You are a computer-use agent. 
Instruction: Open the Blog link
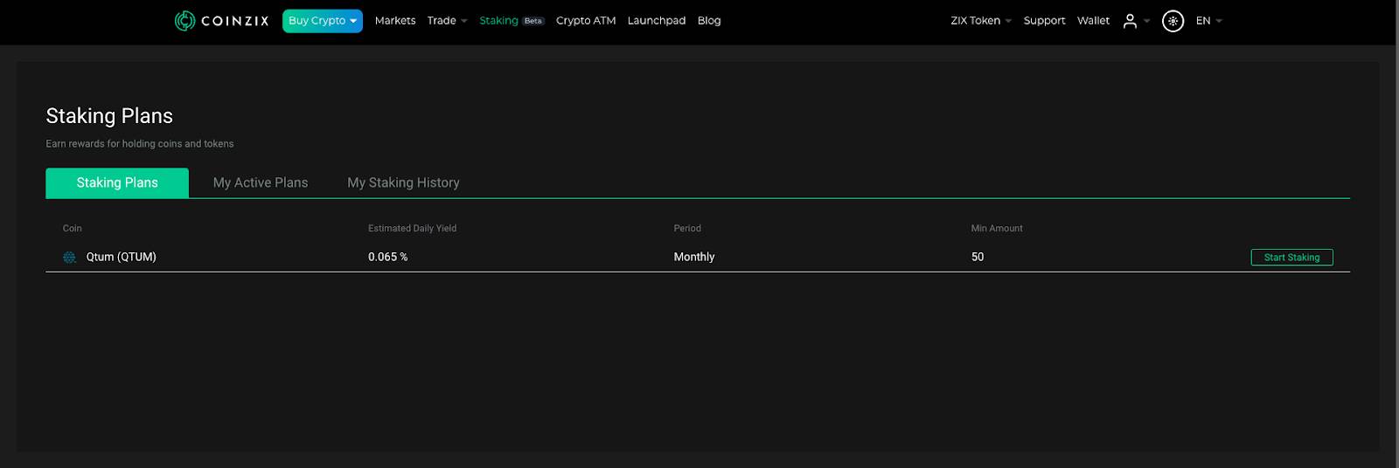pos(709,21)
